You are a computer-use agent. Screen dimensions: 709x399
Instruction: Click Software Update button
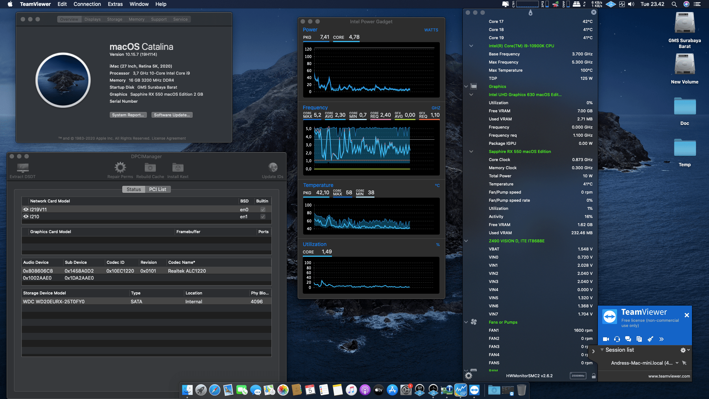tap(172, 115)
